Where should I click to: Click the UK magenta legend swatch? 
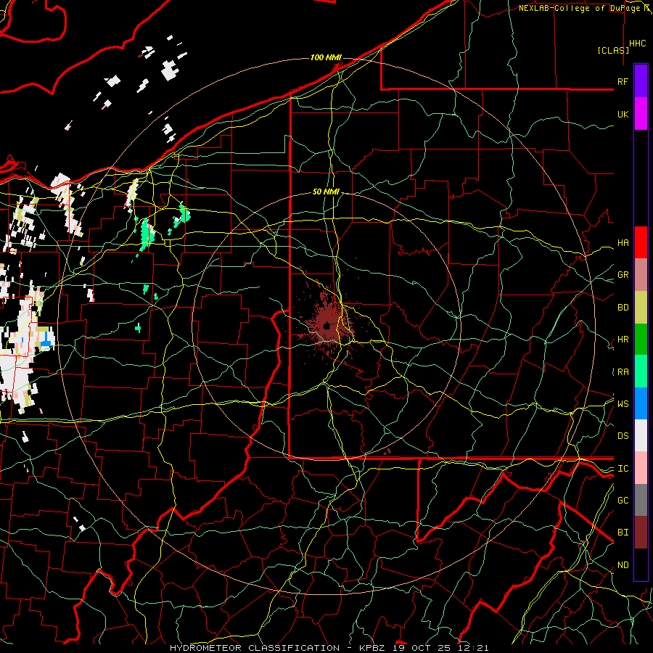click(x=641, y=114)
